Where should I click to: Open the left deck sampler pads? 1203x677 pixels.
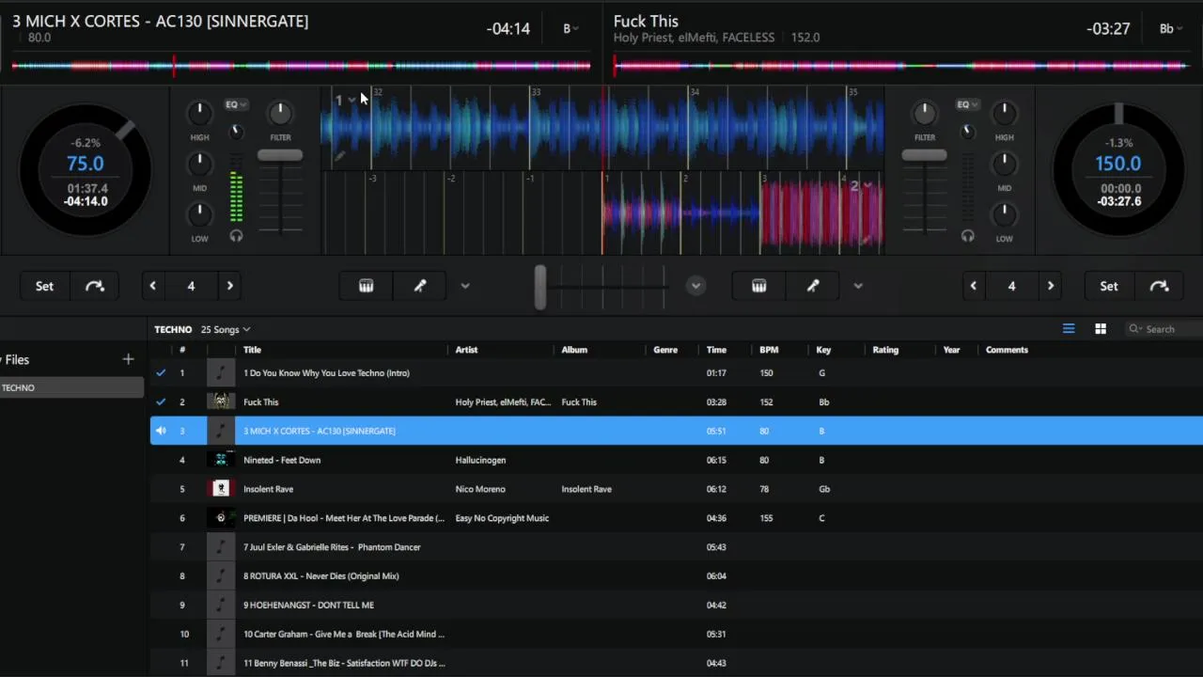pyautogui.click(x=367, y=286)
